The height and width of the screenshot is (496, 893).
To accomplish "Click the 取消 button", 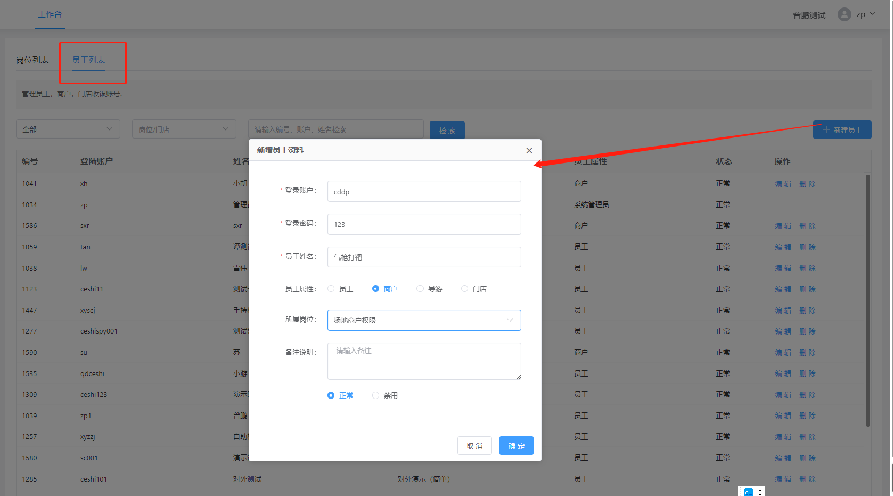I will (474, 446).
